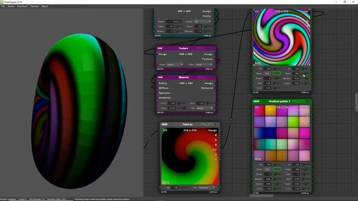Click the yellow swatch in Gradient palette 3 top row

pos(270,111)
